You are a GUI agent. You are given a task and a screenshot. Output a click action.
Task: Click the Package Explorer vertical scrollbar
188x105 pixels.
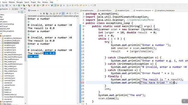pos(25,39)
